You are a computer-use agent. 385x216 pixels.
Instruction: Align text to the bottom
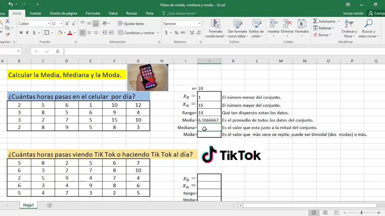(x=96, y=23)
